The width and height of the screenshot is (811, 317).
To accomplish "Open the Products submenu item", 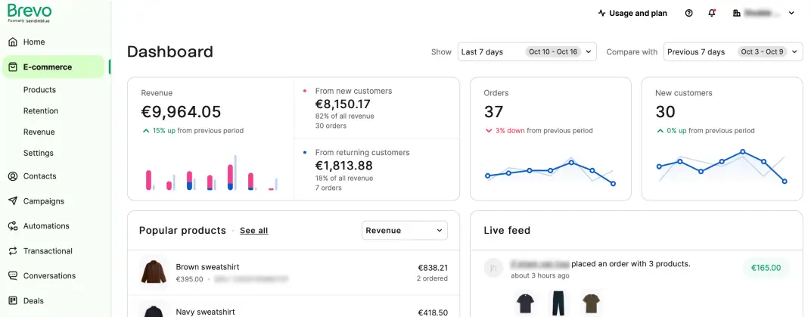I will point(39,90).
